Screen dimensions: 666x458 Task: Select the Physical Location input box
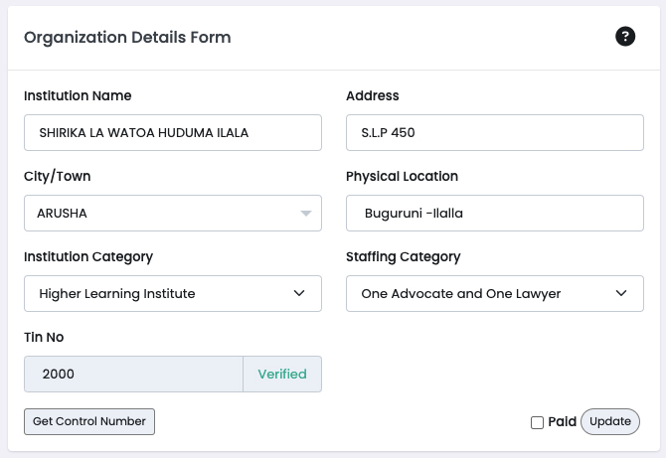click(x=494, y=213)
